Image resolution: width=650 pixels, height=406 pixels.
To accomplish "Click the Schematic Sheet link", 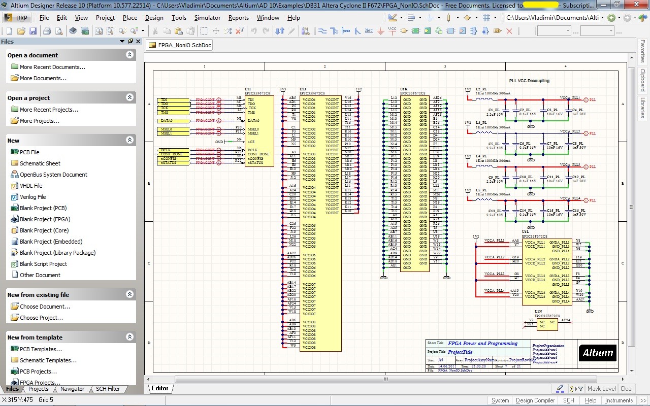I will click(x=40, y=163).
